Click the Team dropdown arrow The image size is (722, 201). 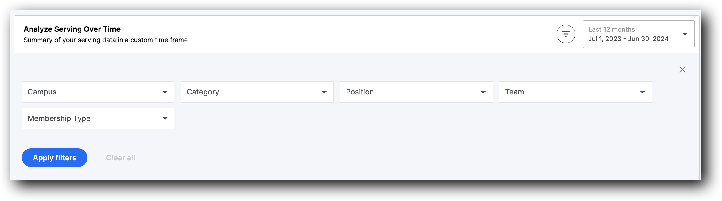tap(643, 92)
